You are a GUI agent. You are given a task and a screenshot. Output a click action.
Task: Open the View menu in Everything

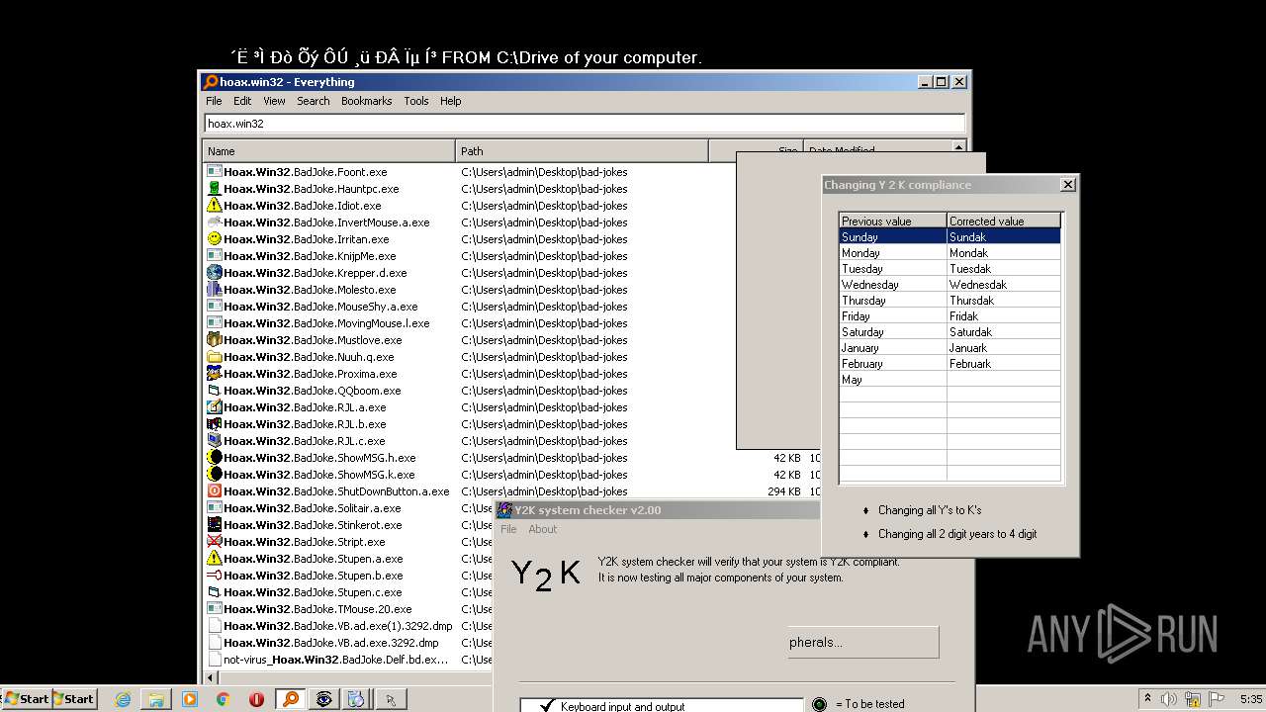click(x=274, y=101)
